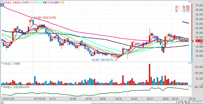
Task: Adjust the chart zoom slider handle
Action: [x=197, y=102]
